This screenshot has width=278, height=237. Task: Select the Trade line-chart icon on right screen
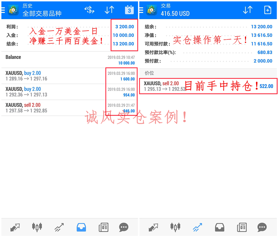[x=198, y=227]
